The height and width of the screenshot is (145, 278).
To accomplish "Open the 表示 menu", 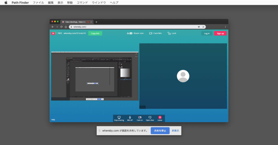I will coord(60,2).
